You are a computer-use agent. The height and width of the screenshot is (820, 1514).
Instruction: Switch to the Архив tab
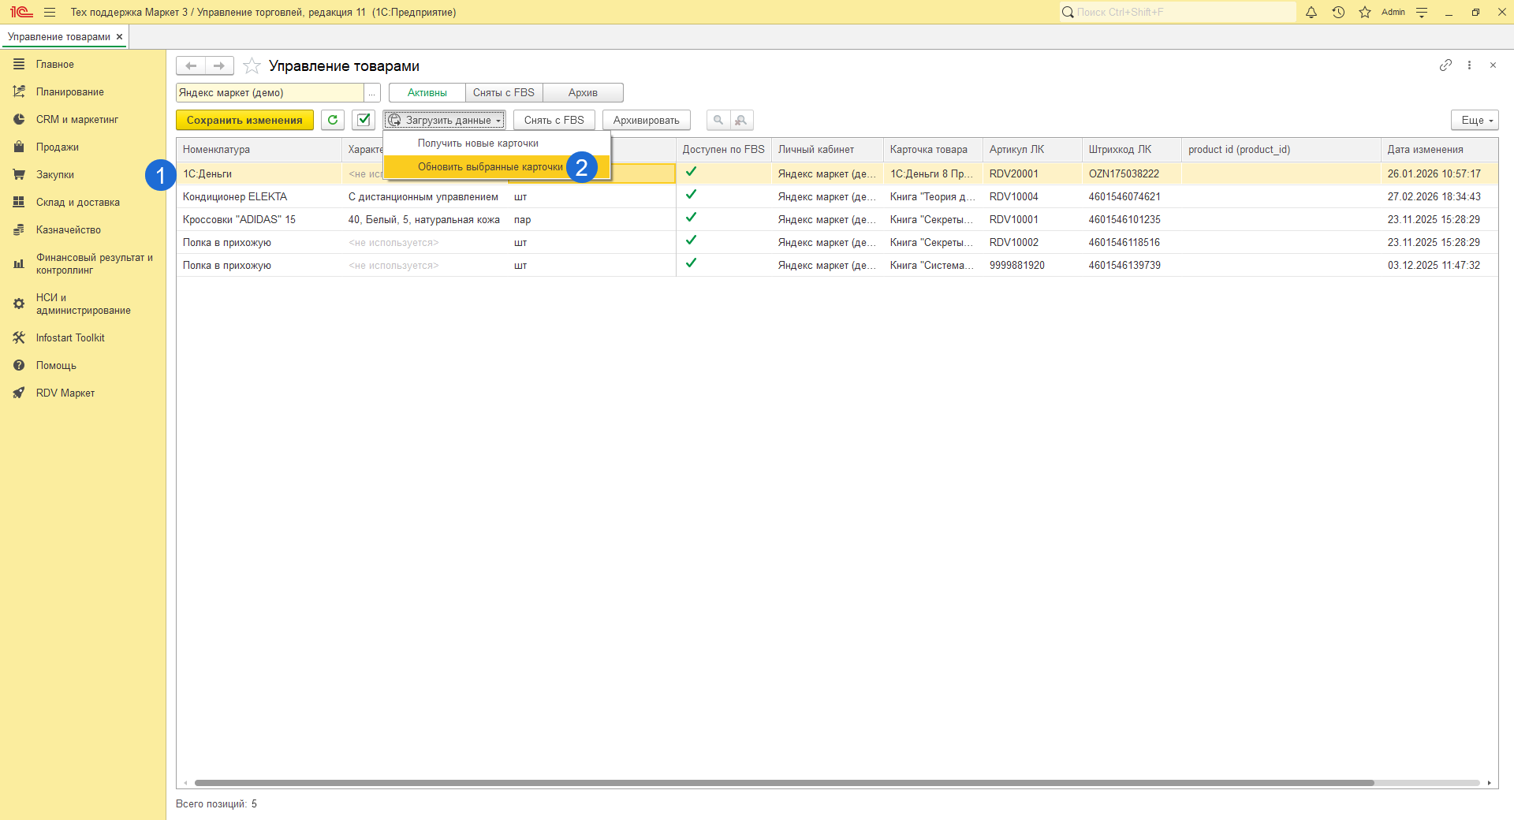coord(583,93)
